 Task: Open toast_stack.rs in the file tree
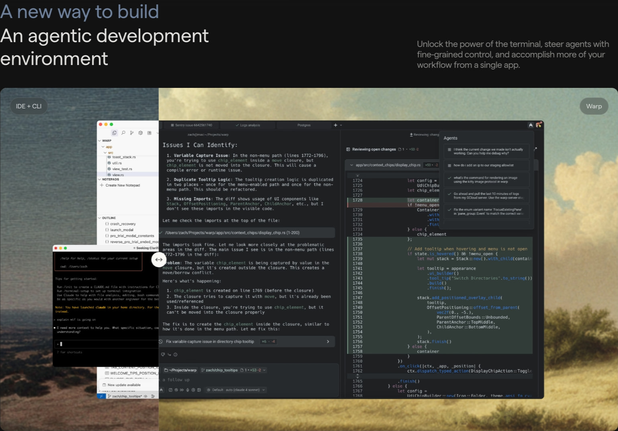point(124,157)
